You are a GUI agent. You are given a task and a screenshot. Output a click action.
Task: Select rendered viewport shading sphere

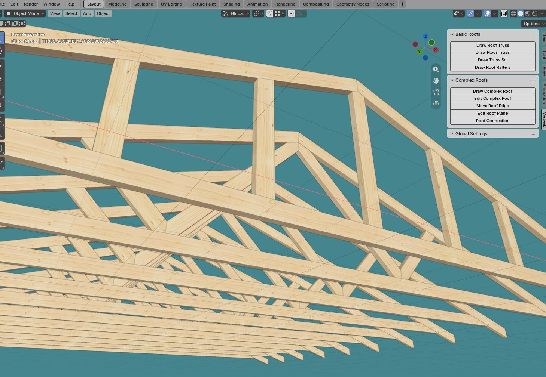click(x=535, y=13)
